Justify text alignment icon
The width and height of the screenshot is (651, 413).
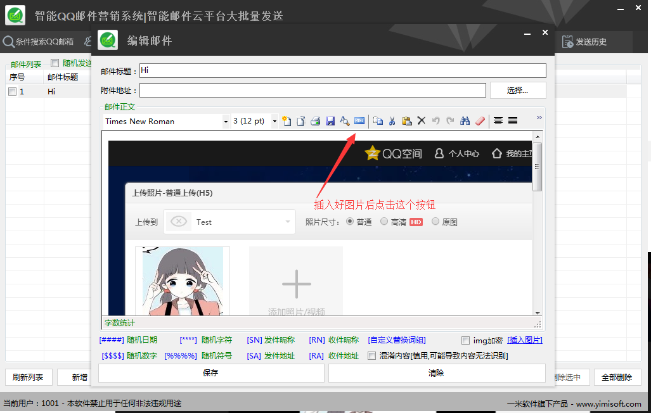(513, 121)
